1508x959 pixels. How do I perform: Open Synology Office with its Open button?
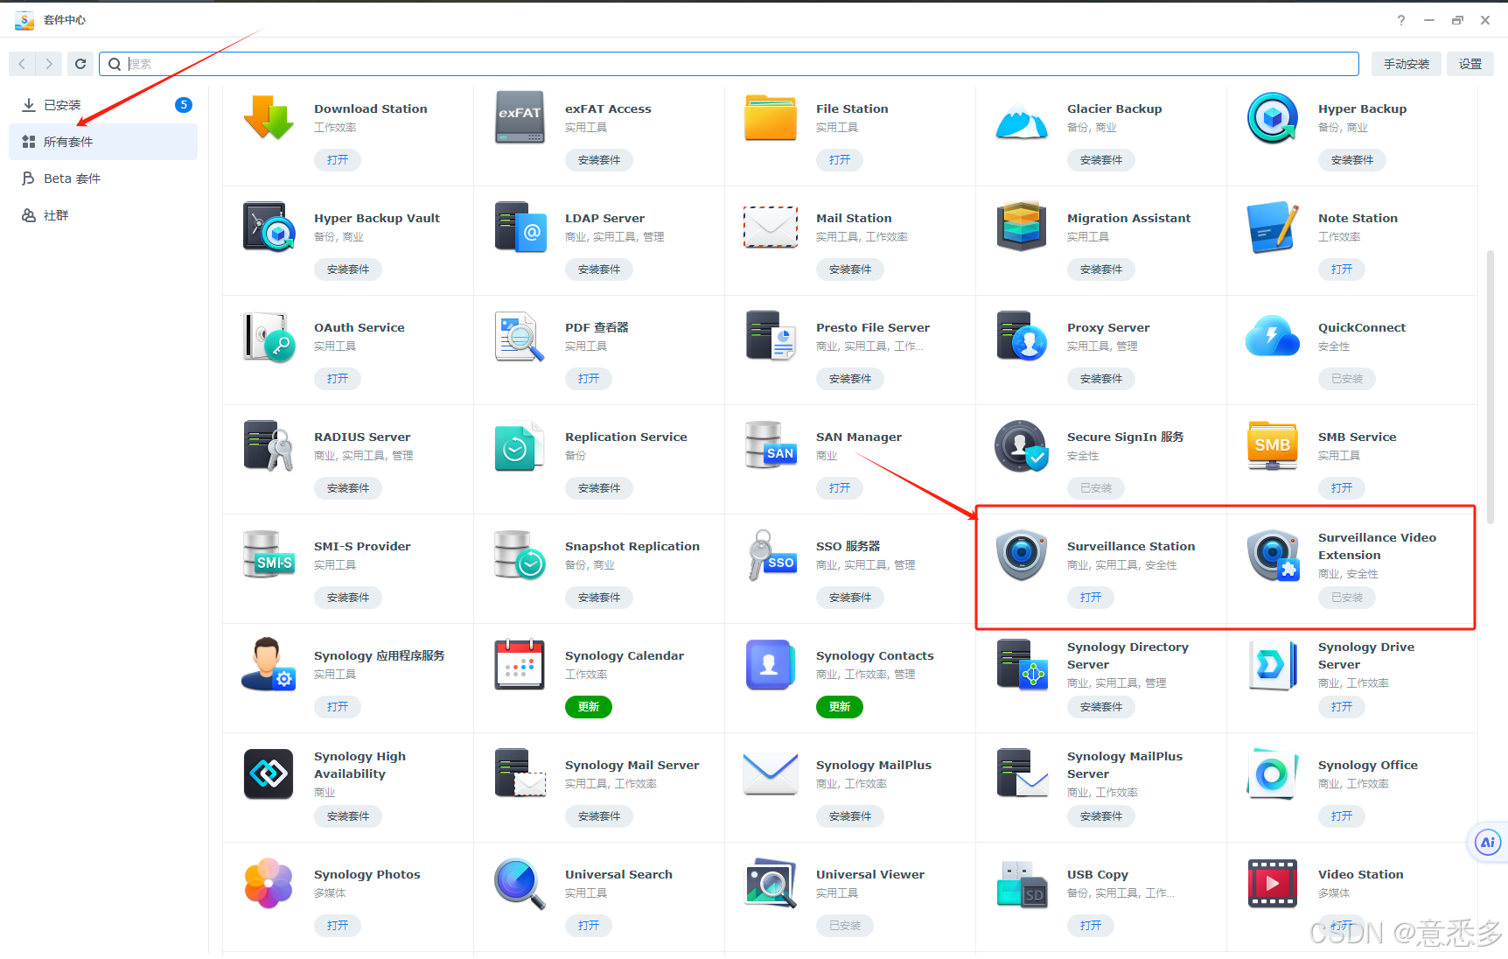[1342, 816]
